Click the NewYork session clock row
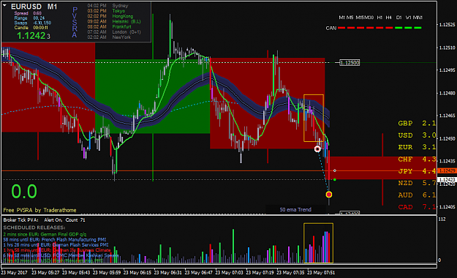The width and height of the screenshot is (457, 278). tap(109, 37)
